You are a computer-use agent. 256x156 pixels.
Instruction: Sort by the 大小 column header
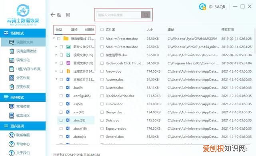[x=150, y=30]
